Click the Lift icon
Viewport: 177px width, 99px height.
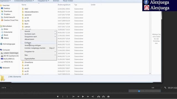pyautogui.click(x=99, y=97)
